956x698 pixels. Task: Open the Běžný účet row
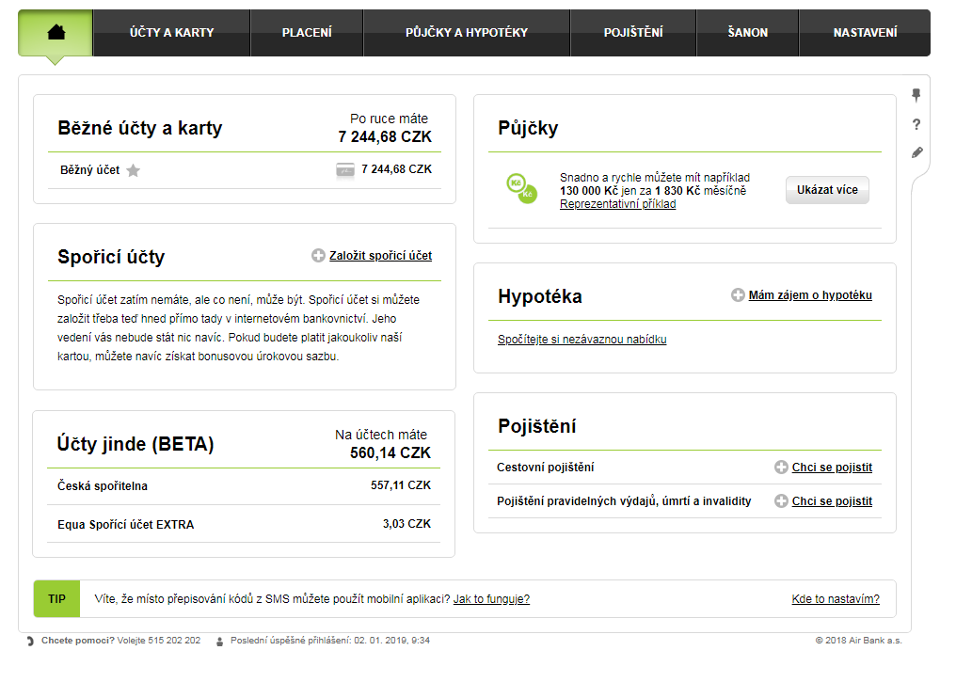pyautogui.click(x=245, y=170)
